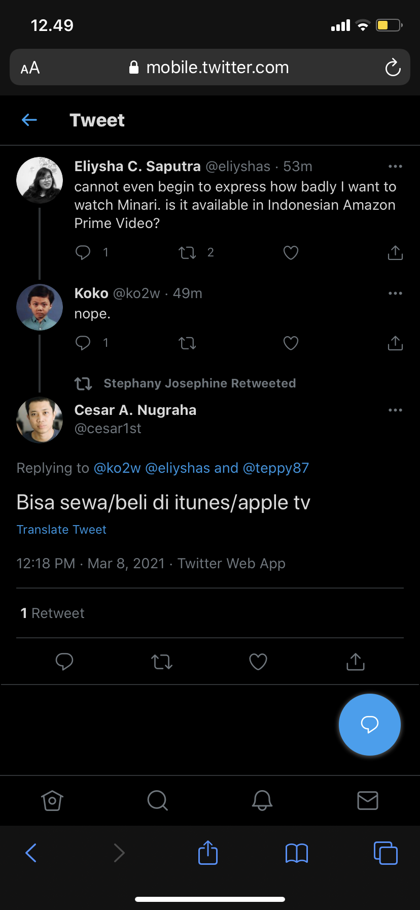Open more options on Koko's reply
Screen dimensions: 420x910
click(x=395, y=294)
